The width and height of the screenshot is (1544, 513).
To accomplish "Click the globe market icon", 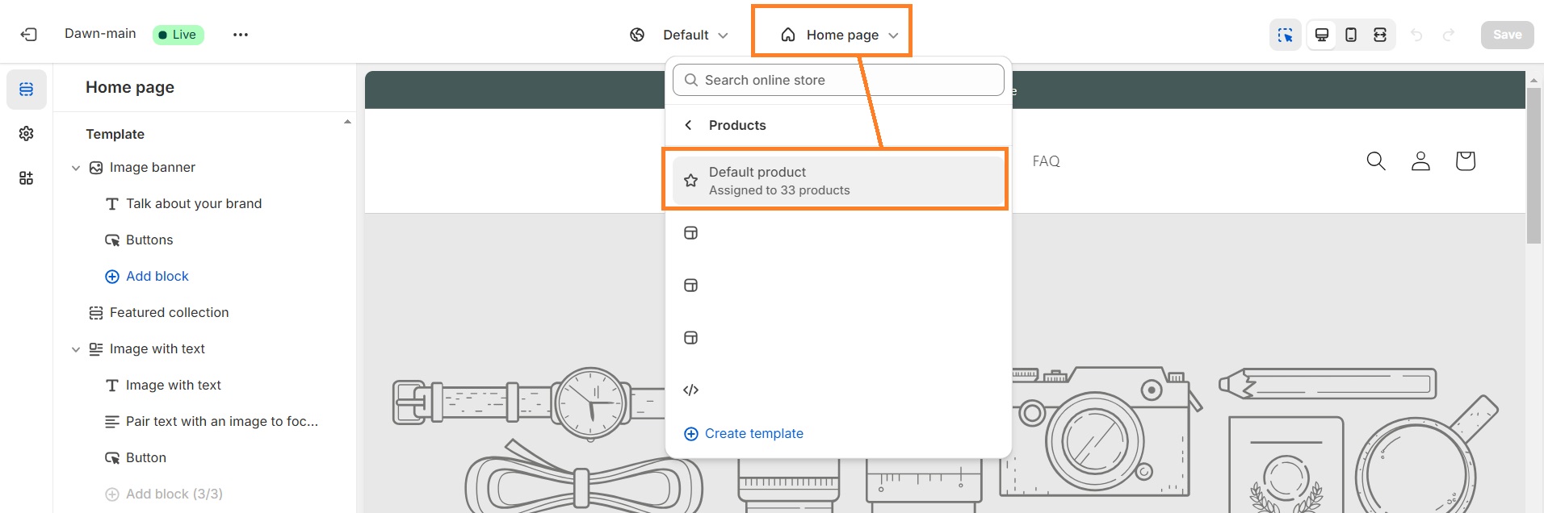I will pyautogui.click(x=637, y=35).
